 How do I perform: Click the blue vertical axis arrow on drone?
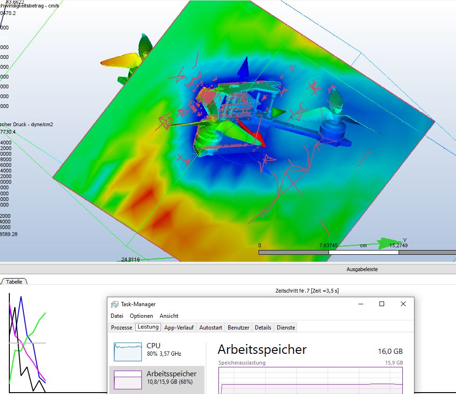[x=244, y=69]
